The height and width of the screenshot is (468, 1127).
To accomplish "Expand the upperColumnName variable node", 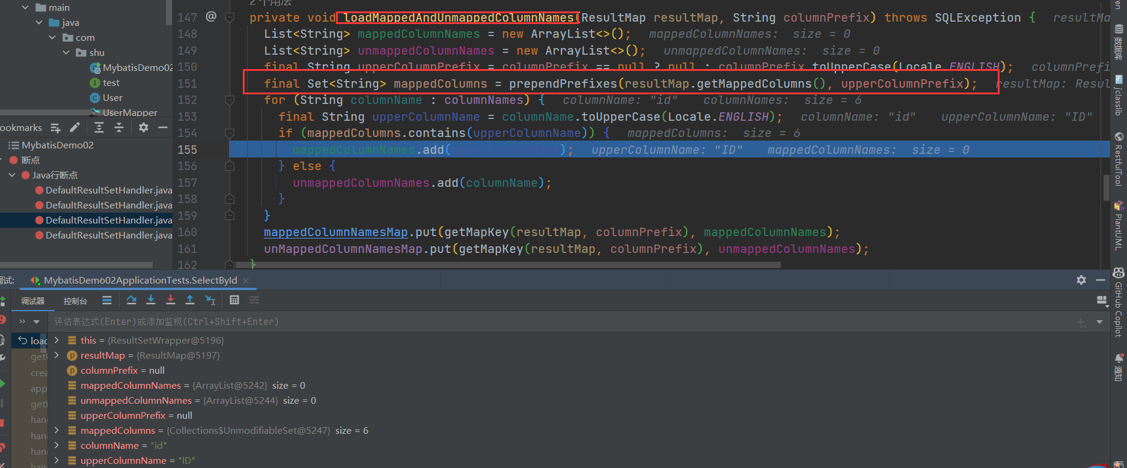I will click(x=57, y=460).
